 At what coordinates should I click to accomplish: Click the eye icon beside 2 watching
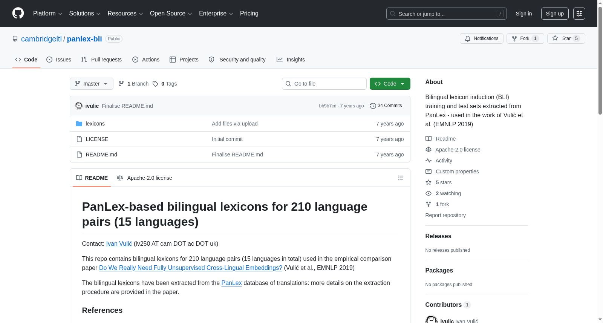tap(429, 193)
